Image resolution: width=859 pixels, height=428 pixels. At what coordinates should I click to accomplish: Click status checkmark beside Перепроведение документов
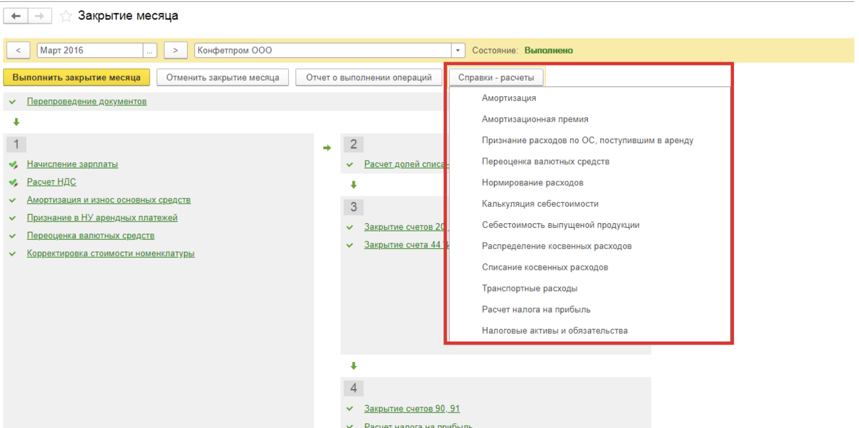coord(13,102)
